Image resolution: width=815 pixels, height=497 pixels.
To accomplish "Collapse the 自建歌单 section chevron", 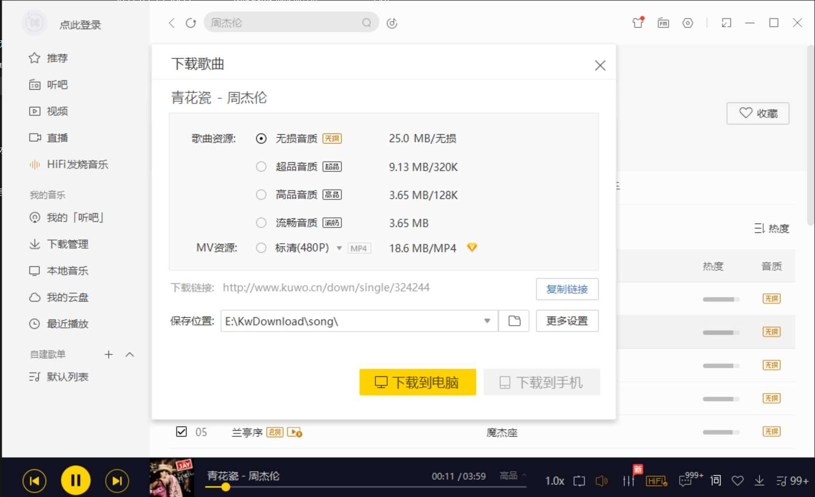I will point(130,354).
